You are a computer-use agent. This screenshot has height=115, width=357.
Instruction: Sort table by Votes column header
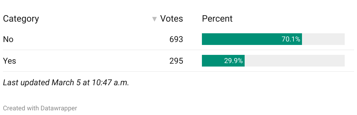point(168,19)
